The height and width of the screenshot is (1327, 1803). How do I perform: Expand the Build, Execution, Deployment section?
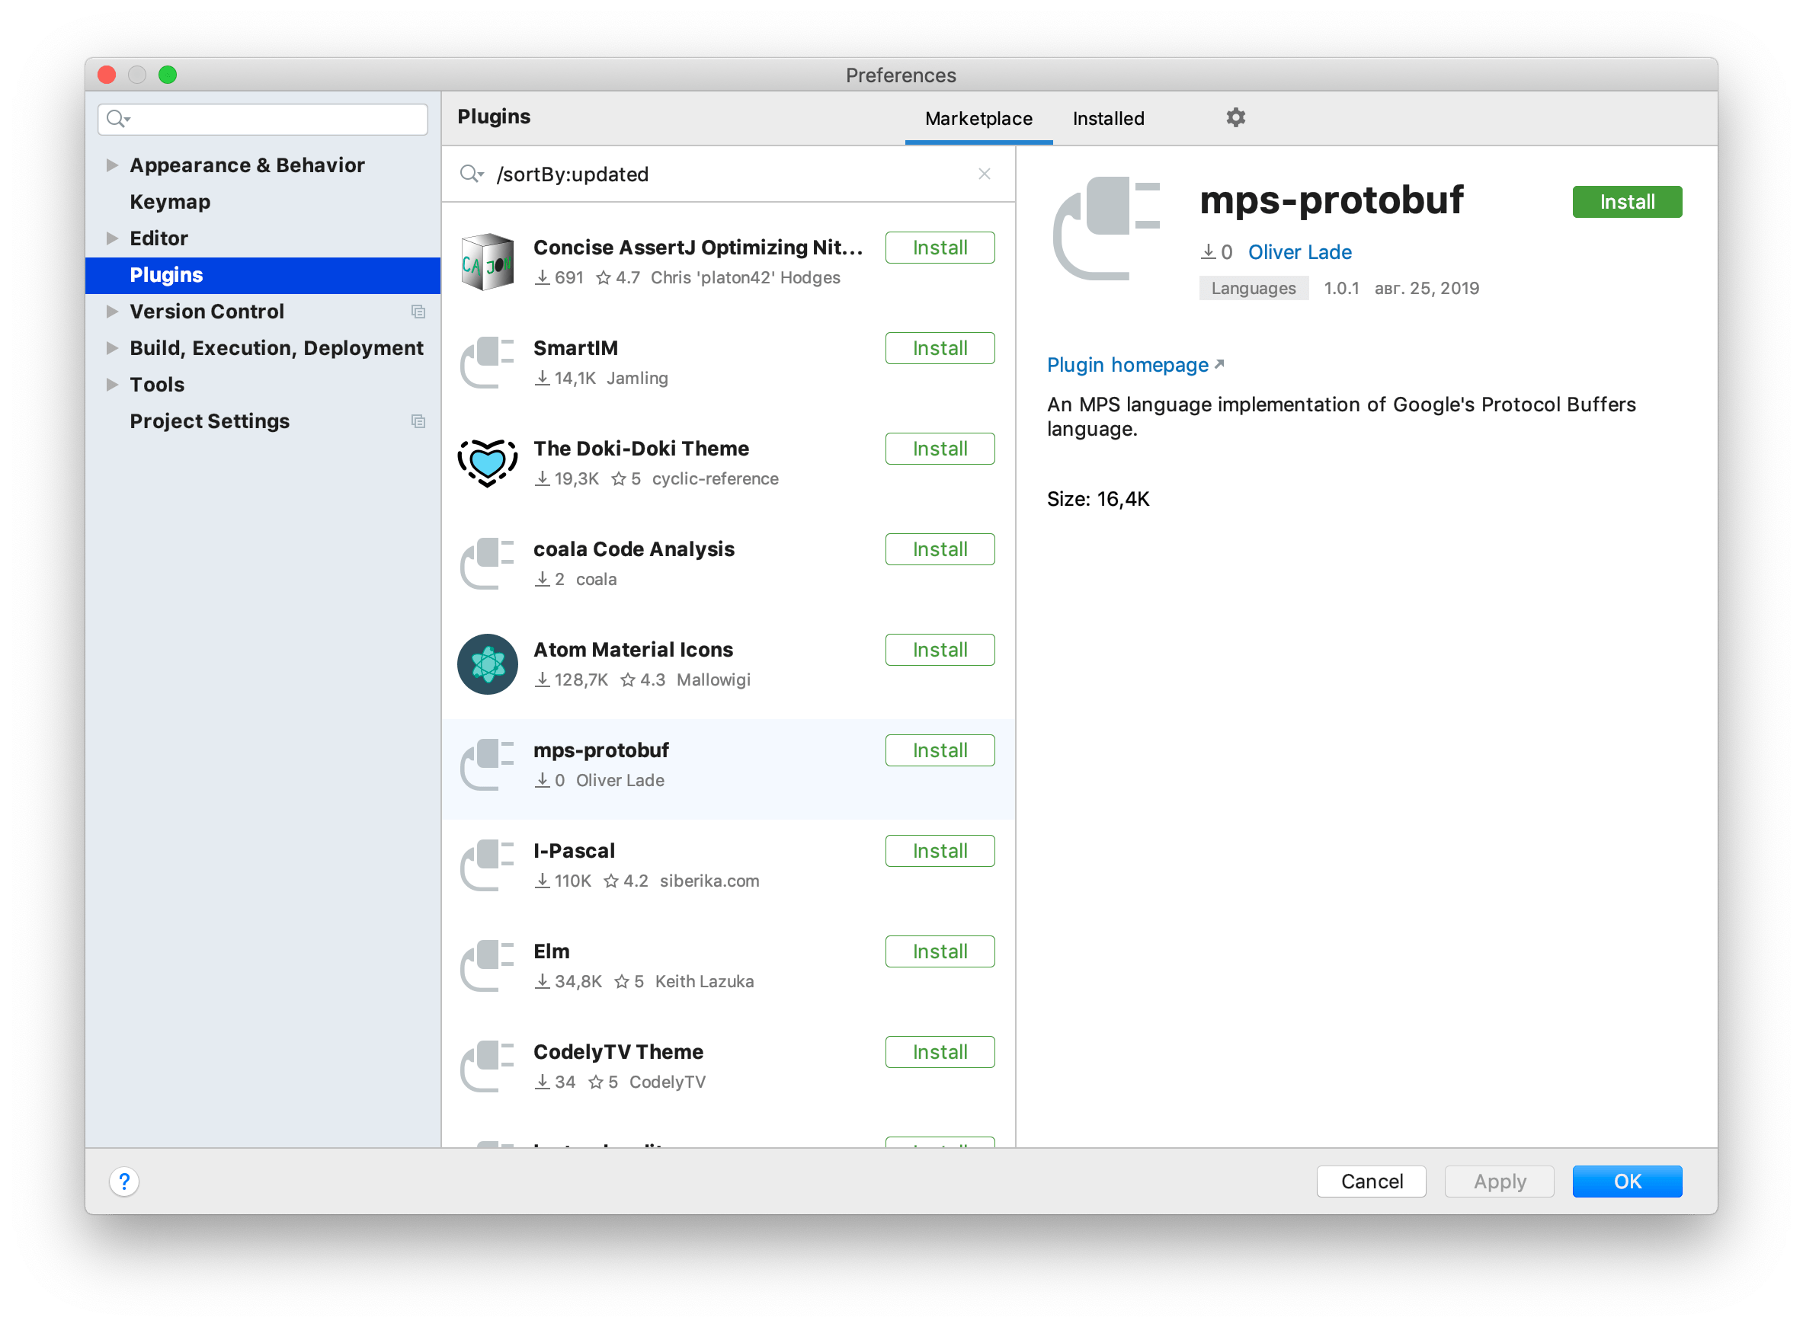pos(111,348)
